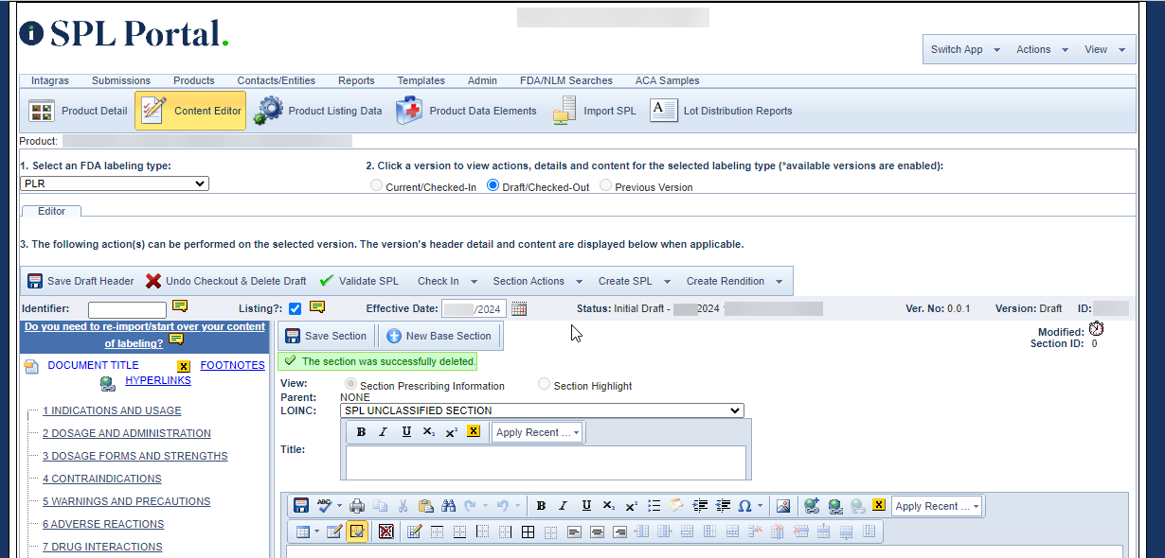Uncheck the Listing checkbox
Viewport: 1165px width, 558px height.
tap(295, 308)
